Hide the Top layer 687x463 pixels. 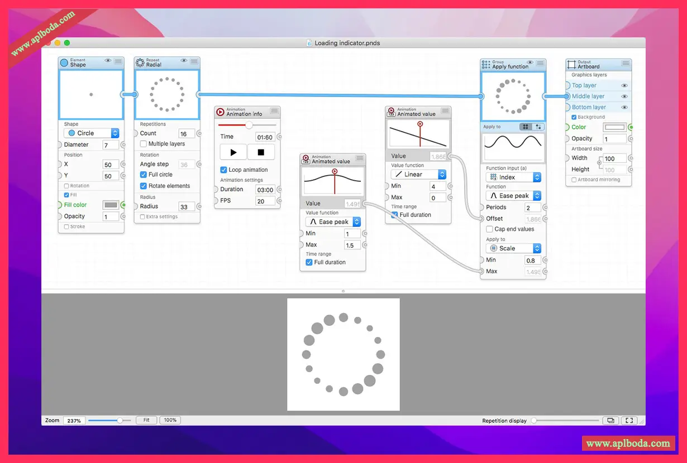coord(624,85)
